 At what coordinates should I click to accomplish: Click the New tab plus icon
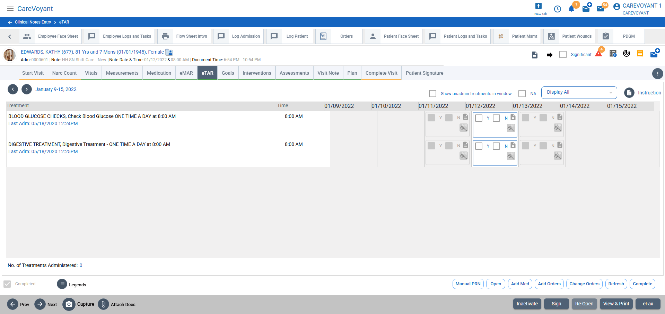click(x=538, y=6)
